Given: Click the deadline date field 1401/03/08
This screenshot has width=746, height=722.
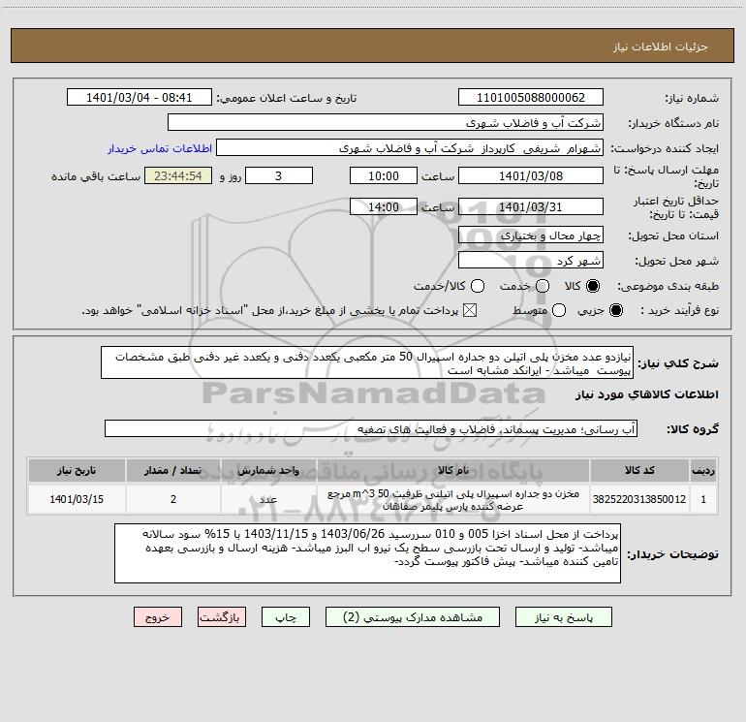Looking at the screenshot, I should pos(531,175).
